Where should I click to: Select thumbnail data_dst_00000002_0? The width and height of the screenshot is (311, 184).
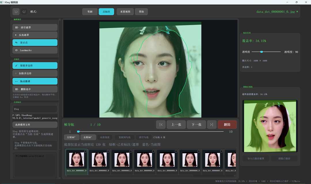coord(99,162)
